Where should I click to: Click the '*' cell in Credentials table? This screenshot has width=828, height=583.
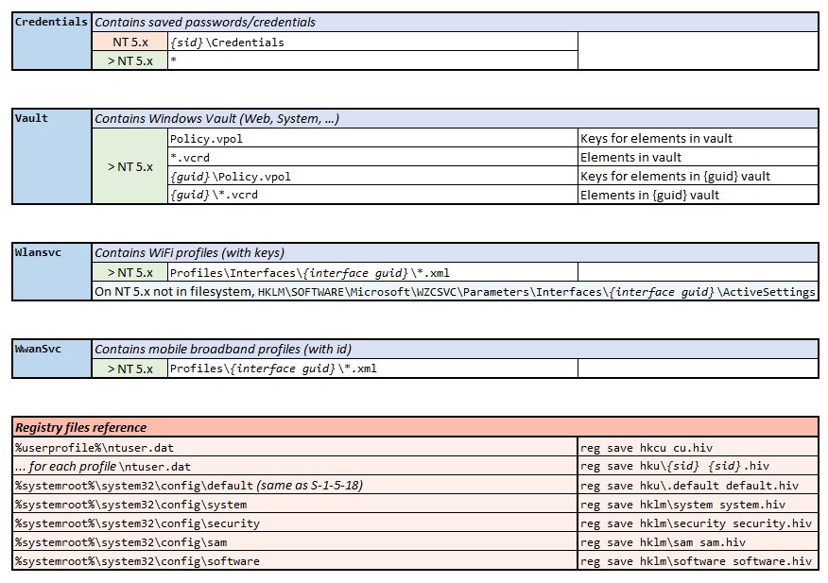(372, 60)
